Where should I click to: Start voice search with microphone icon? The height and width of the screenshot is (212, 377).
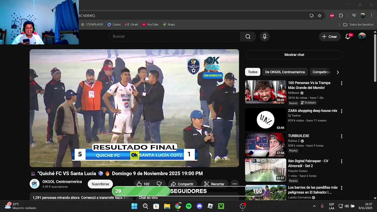point(264,37)
